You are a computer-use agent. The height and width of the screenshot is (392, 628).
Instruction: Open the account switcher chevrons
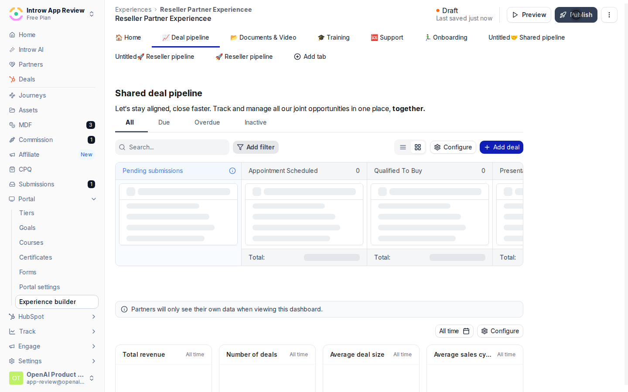click(x=92, y=378)
